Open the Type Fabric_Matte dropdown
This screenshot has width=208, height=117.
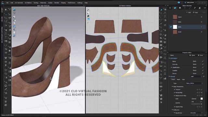[194, 83]
